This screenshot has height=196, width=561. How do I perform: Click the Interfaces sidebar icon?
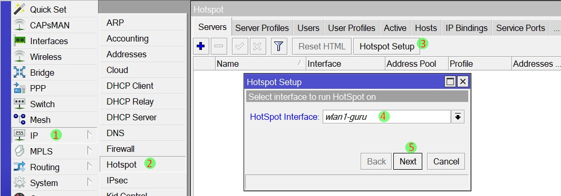20,40
